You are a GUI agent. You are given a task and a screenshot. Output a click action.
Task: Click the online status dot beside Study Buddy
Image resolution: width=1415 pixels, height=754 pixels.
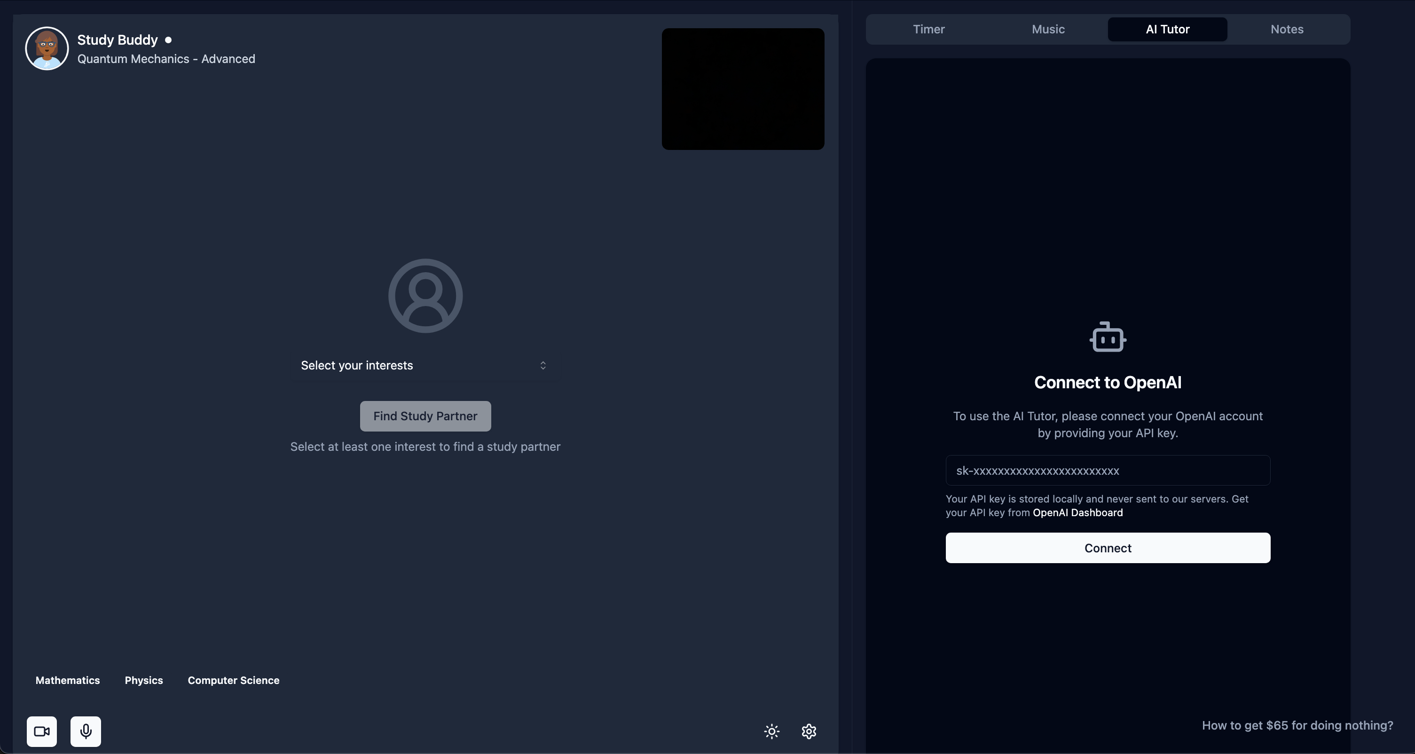click(x=168, y=39)
